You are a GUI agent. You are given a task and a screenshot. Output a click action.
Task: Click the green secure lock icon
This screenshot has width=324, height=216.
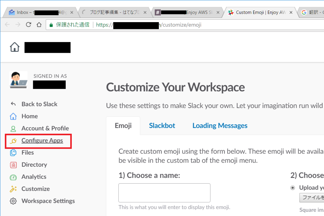pyautogui.click(x=51, y=25)
